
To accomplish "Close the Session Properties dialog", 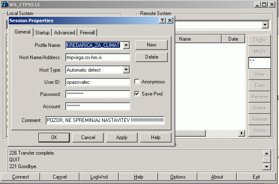I will pyautogui.click(x=169, y=21).
